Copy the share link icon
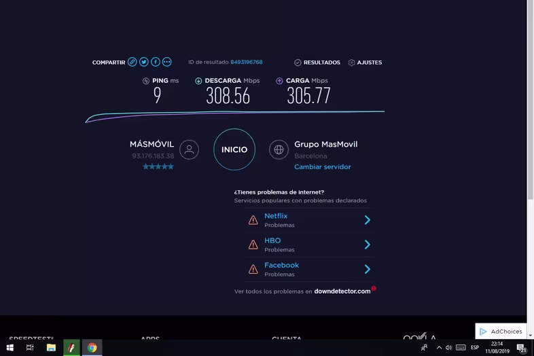Image resolution: width=534 pixels, height=356 pixels. coord(132,62)
